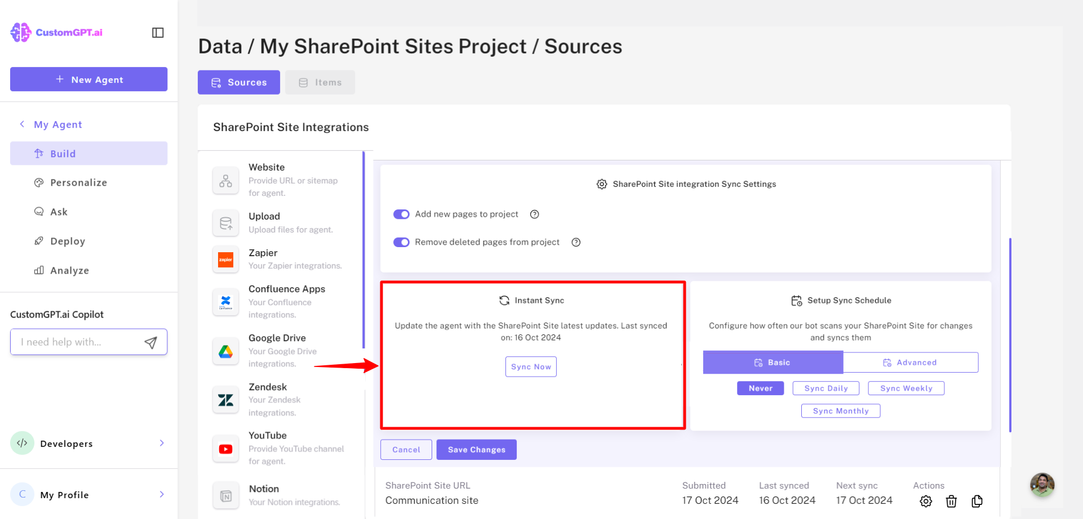The width and height of the screenshot is (1083, 519).
Task: Open settings gear for Communication site
Action: point(926,501)
